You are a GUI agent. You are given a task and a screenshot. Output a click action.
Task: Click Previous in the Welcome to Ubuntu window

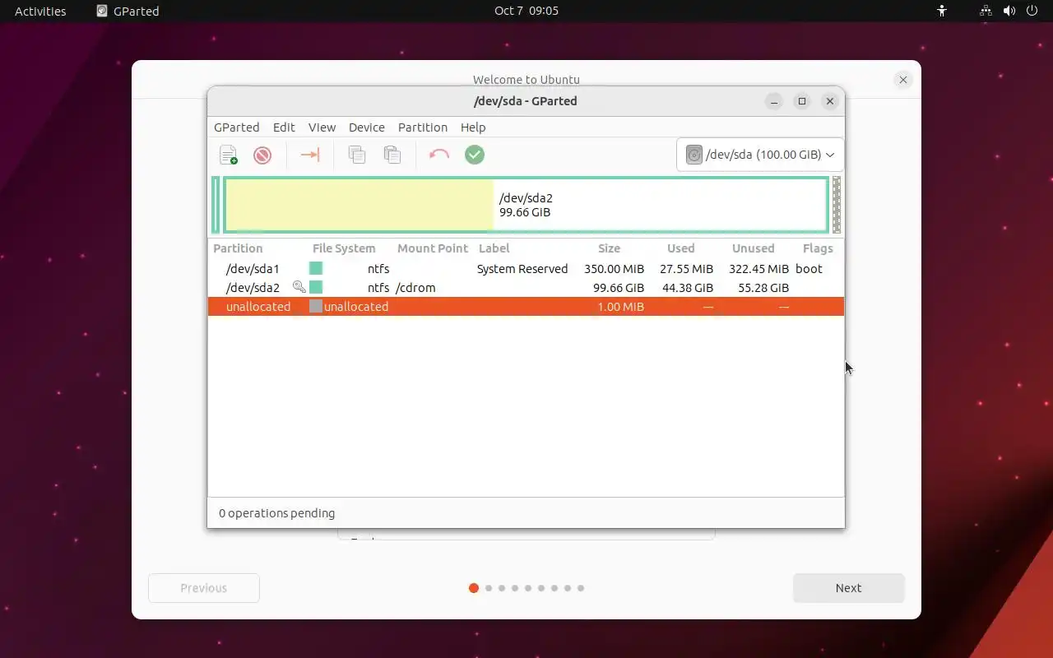[204, 588]
